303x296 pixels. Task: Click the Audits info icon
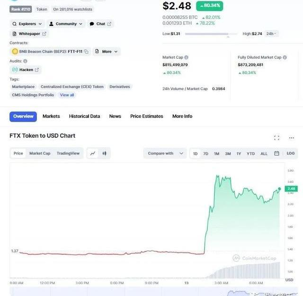[x=25, y=61]
